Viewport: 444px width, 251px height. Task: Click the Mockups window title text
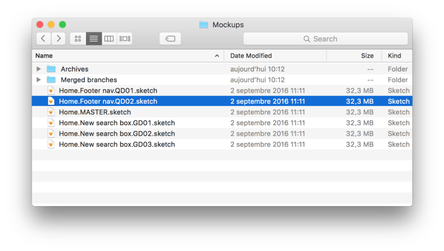(228, 25)
